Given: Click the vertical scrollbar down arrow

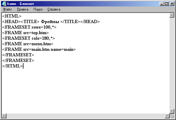Looking at the screenshot, I should click(172, 111).
